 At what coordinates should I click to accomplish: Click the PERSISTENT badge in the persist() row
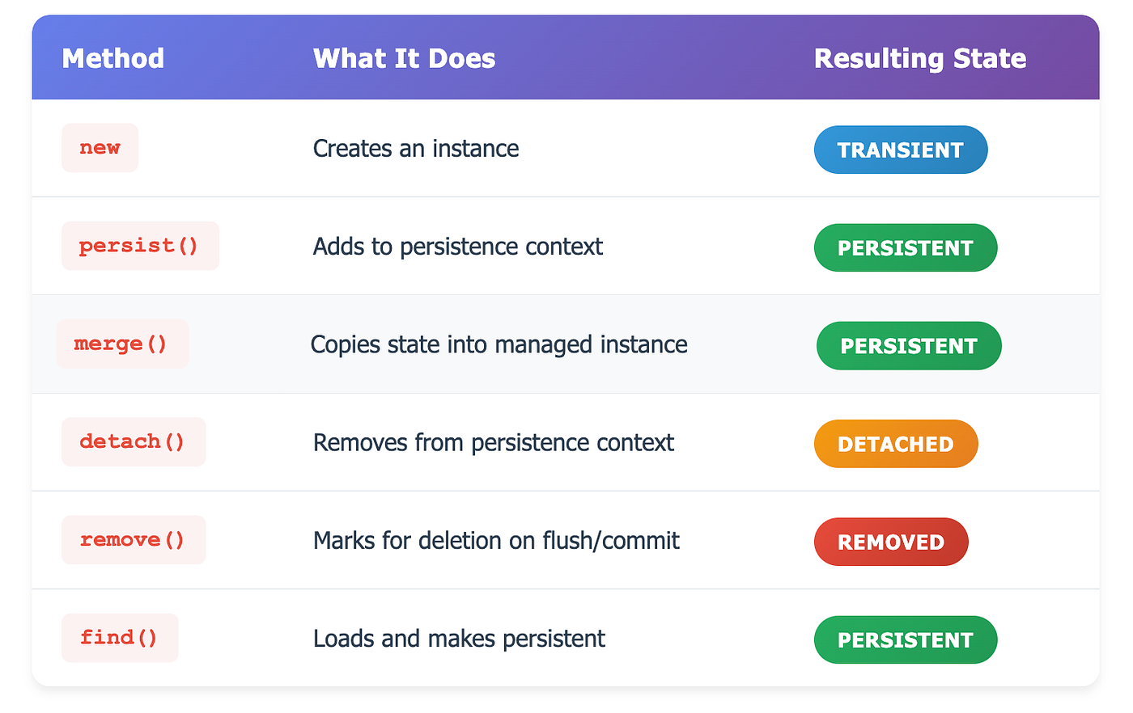(905, 248)
